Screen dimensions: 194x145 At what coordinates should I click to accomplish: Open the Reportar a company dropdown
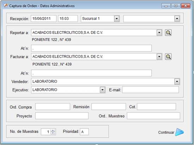coord(159,33)
